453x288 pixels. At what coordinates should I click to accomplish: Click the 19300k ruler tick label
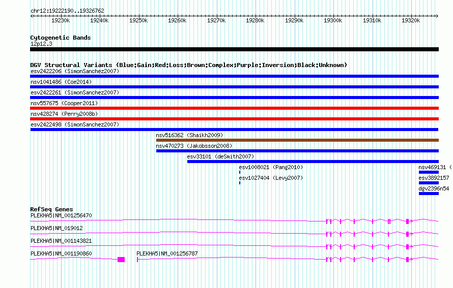[333, 20]
